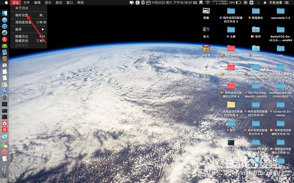Choose 偏好设置... from the menu
Image resolution: width=294 pixels, height=183 pixels.
(29, 15)
